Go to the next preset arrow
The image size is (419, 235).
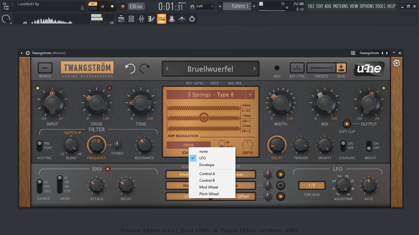click(x=254, y=69)
